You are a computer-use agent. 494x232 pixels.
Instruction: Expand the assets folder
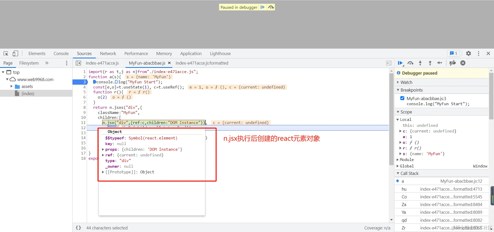pos(11,86)
